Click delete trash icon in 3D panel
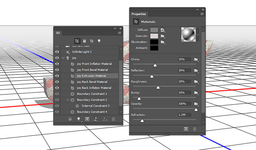The image size is (256, 150). click(113, 119)
